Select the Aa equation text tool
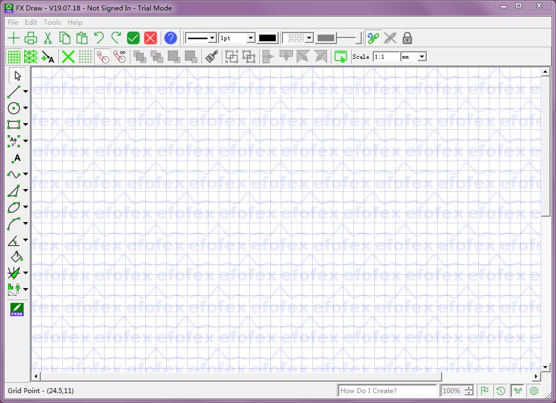 14,141
